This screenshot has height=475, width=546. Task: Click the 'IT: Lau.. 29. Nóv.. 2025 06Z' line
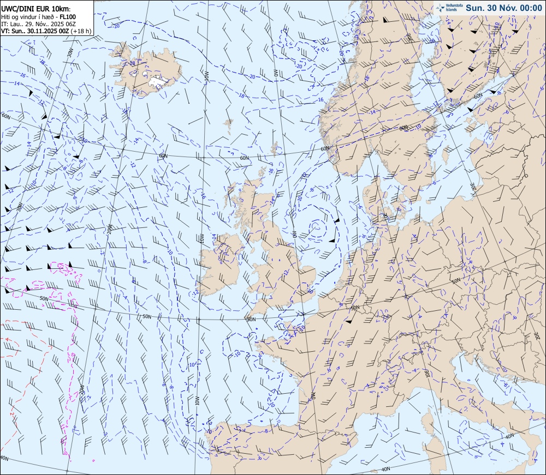[38, 24]
